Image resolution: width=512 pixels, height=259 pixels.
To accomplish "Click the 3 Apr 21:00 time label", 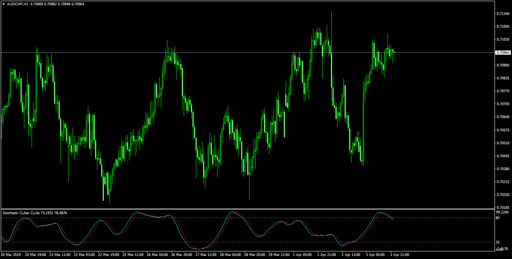I will point(400,255).
